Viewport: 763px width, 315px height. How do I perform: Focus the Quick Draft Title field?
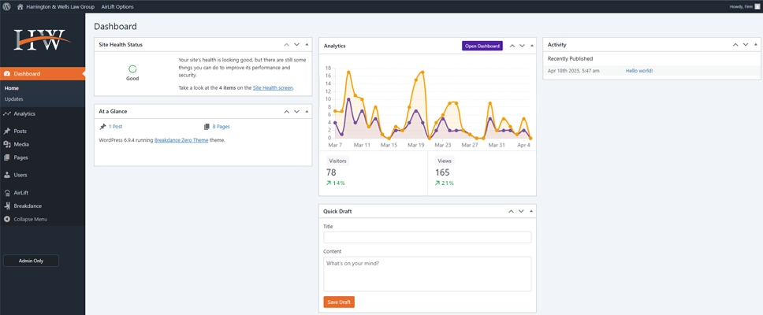point(427,237)
